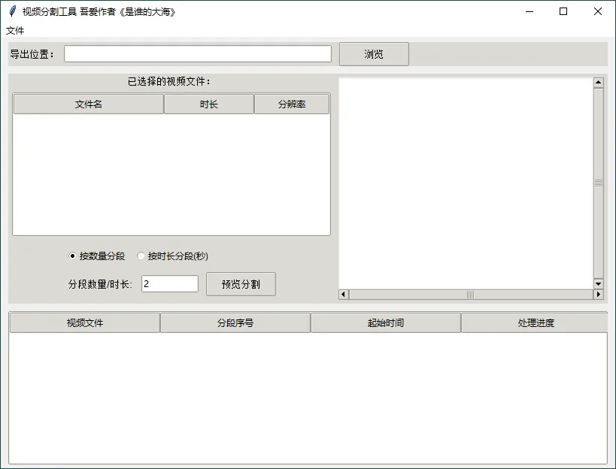Image resolution: width=616 pixels, height=469 pixels.
Task: Select the 起始时间 column header
Action: [x=385, y=322]
